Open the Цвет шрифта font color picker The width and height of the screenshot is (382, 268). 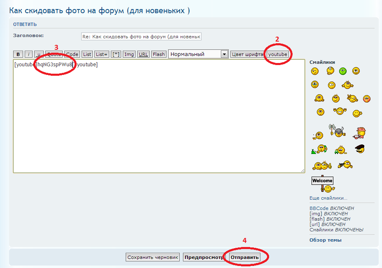pyautogui.click(x=247, y=54)
